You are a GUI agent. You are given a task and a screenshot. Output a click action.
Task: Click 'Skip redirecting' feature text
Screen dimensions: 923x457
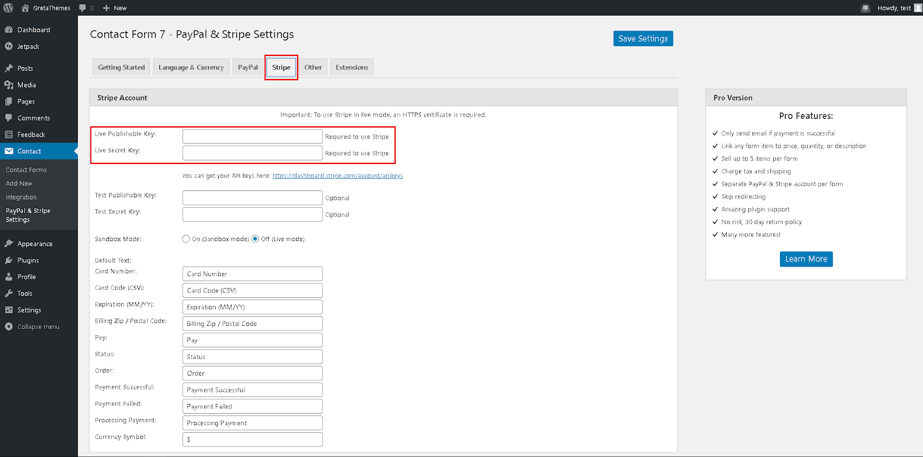pos(743,197)
